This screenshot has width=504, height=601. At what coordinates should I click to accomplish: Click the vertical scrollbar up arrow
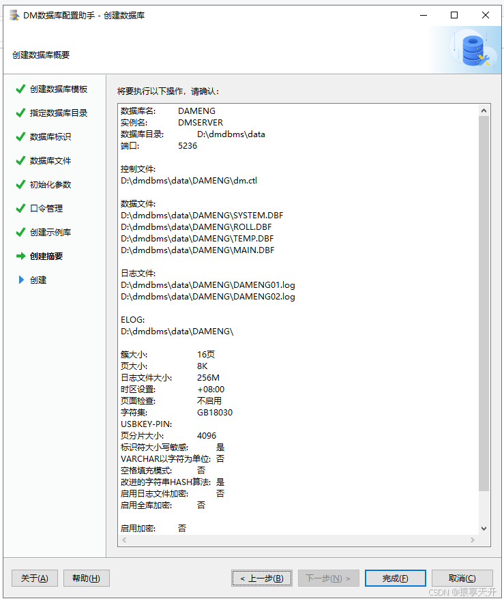pyautogui.click(x=484, y=111)
